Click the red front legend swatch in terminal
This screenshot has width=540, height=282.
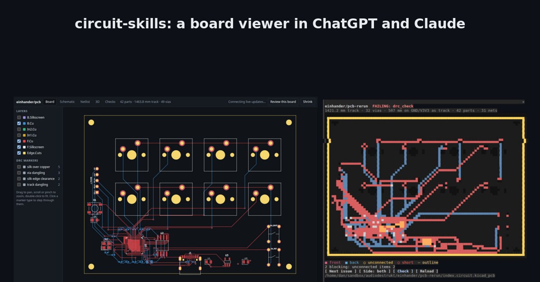(x=326, y=263)
